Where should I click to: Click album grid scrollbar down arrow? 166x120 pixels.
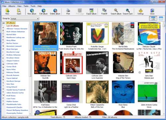[x=164, y=114]
